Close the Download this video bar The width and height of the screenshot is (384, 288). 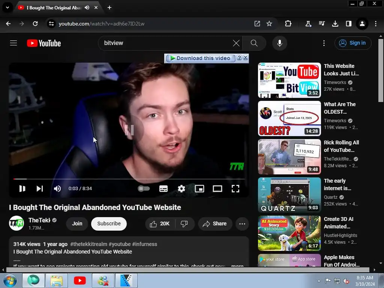[245, 57]
